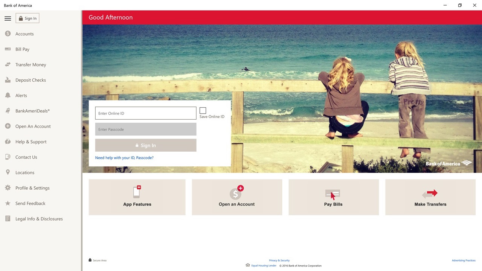Select the Accounts icon in the sidebar
The height and width of the screenshot is (271, 482).
[x=8, y=33]
